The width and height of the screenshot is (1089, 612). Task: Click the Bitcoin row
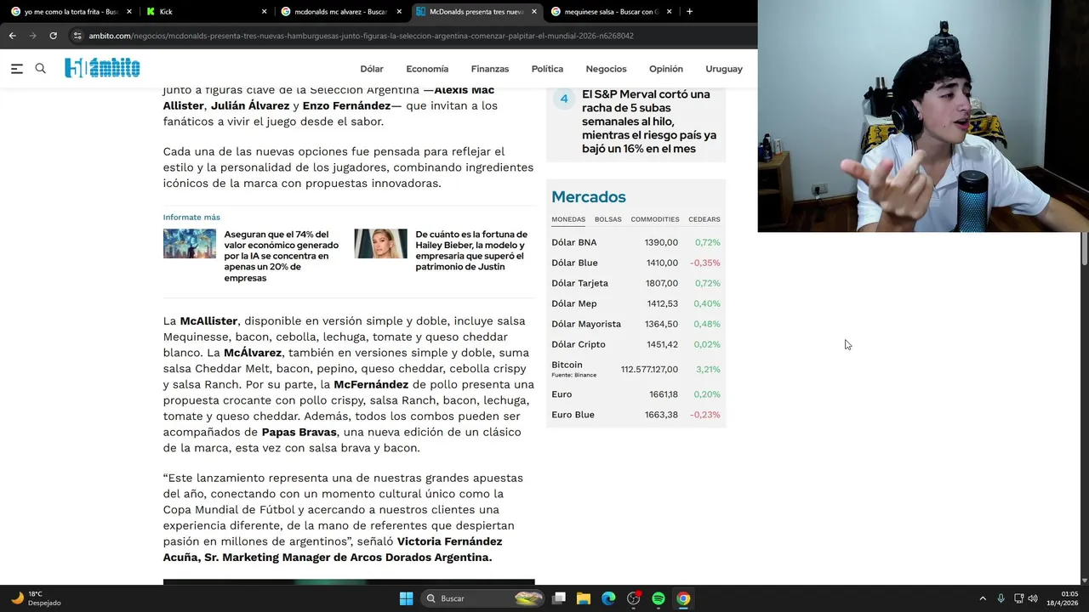coord(636,369)
